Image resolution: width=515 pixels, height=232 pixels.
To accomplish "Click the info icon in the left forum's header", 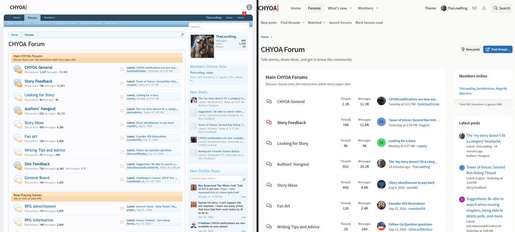I will tap(249, 7).
